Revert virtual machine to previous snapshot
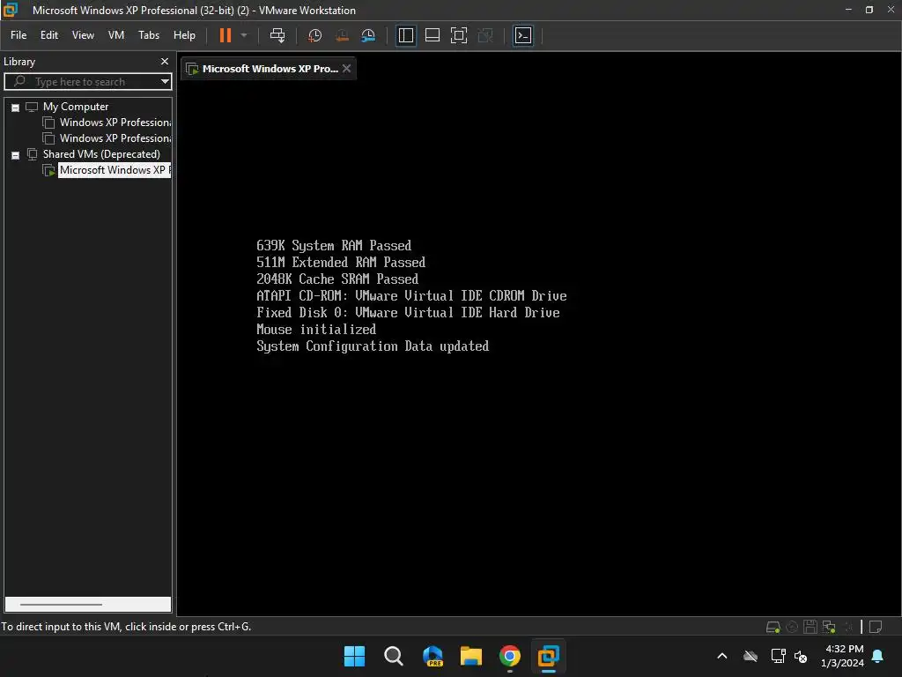 click(x=342, y=35)
